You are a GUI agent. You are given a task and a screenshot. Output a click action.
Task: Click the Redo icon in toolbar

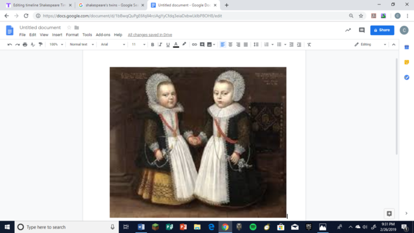[17, 45]
